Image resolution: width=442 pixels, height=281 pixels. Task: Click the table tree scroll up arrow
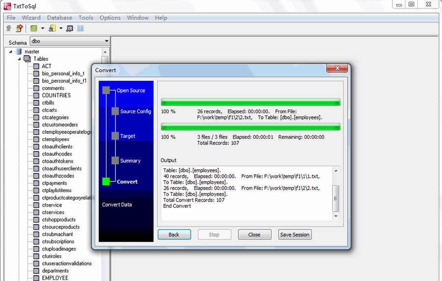[x=105, y=52]
